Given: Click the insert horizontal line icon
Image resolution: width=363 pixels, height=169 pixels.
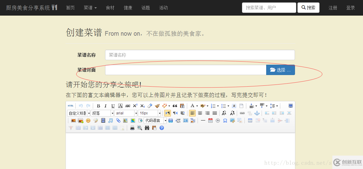Looking at the screenshot, I should point(203,120).
